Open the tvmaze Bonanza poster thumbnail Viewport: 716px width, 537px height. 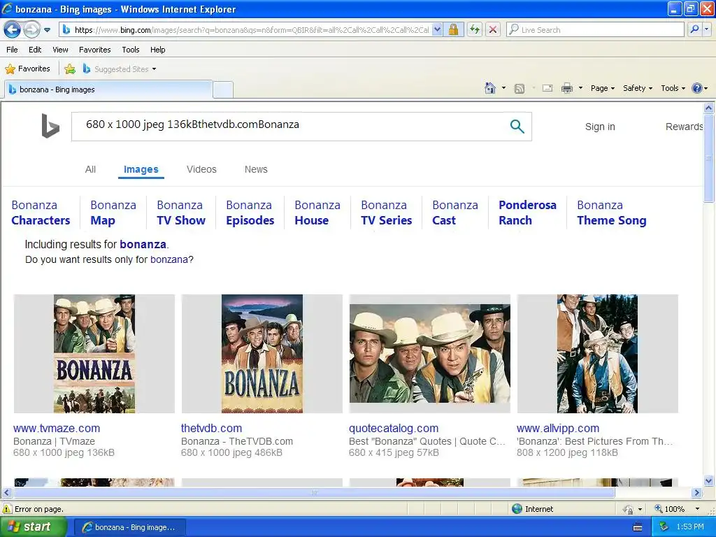pos(94,354)
